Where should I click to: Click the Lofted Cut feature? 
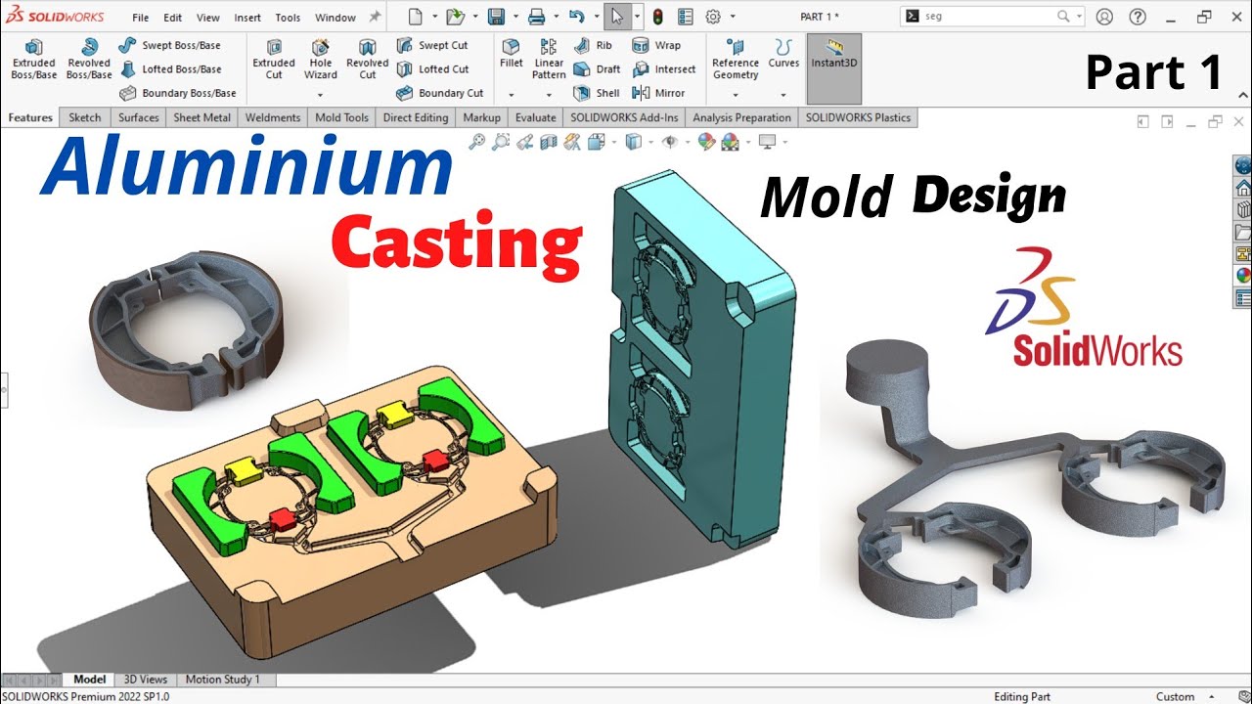[433, 69]
